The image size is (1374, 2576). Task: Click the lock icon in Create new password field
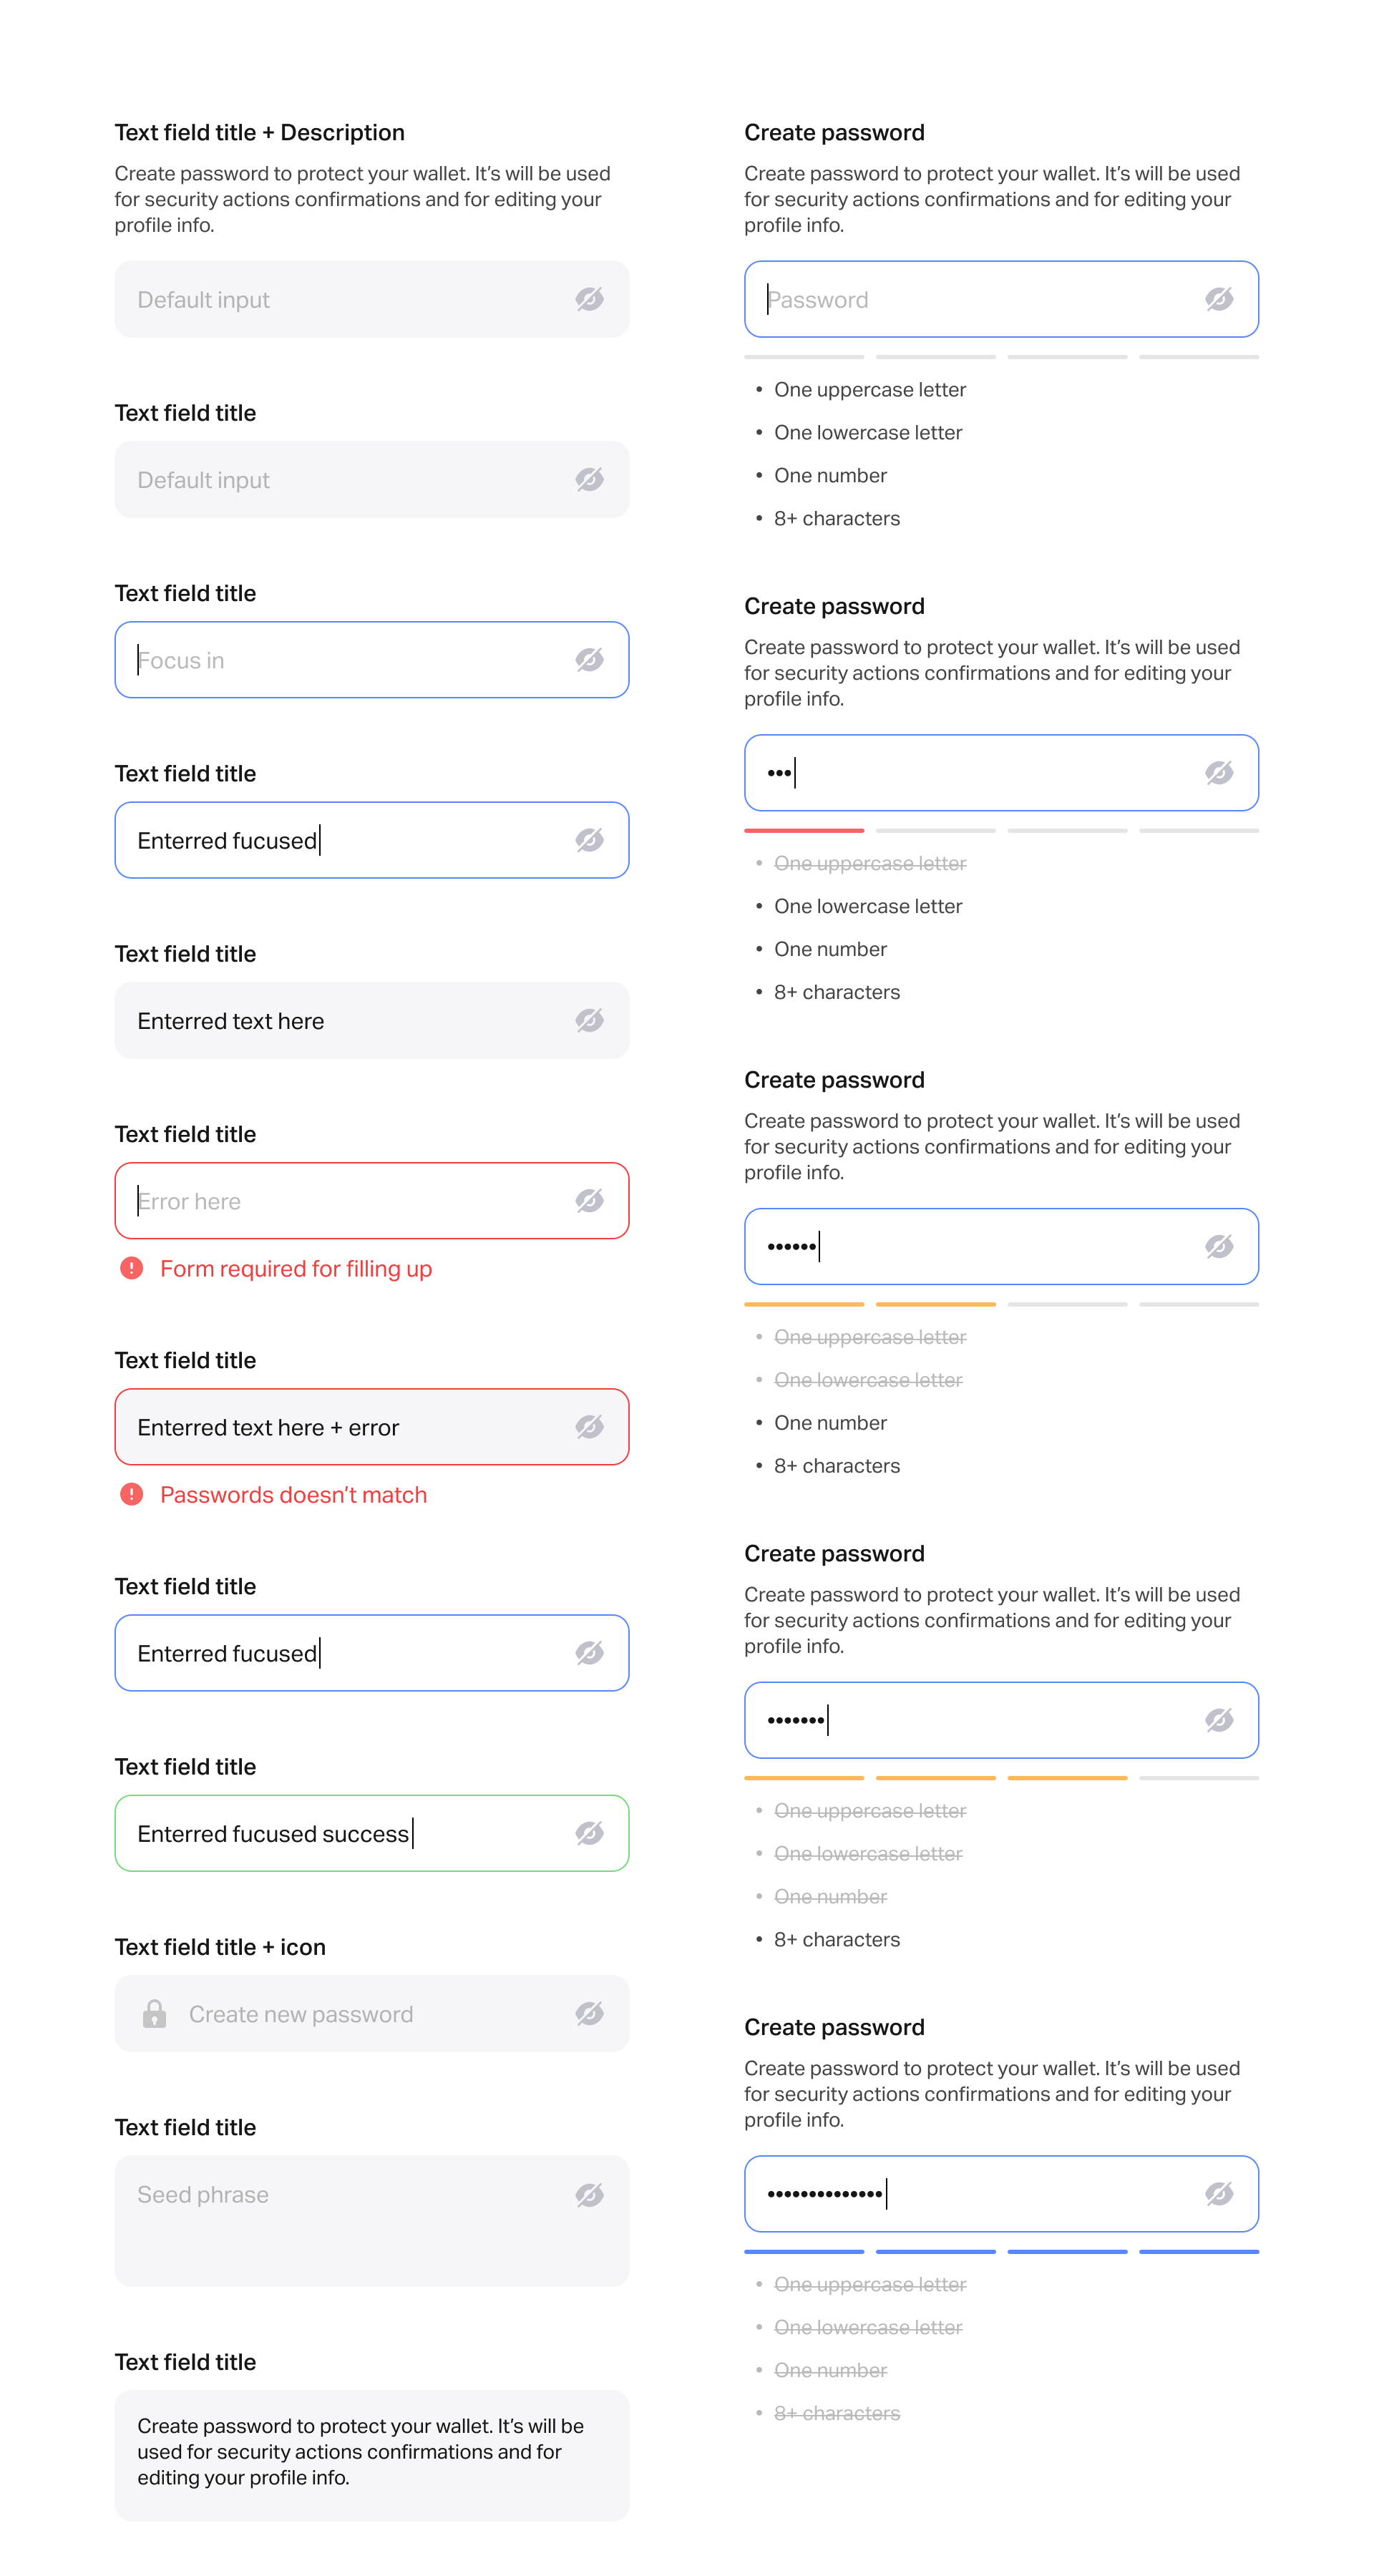(156, 2013)
